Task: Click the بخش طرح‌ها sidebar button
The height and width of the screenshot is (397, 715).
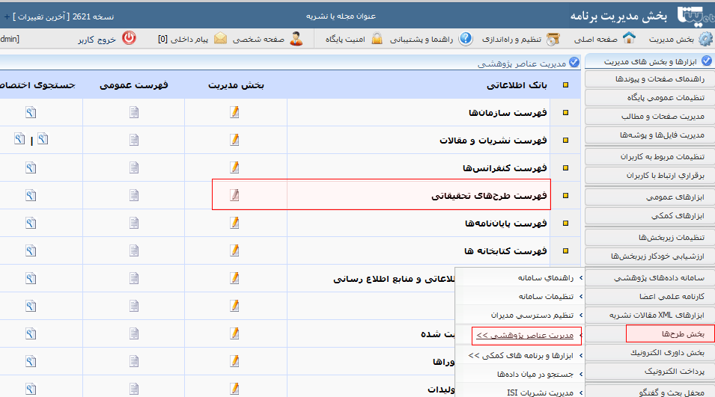Action: point(670,333)
